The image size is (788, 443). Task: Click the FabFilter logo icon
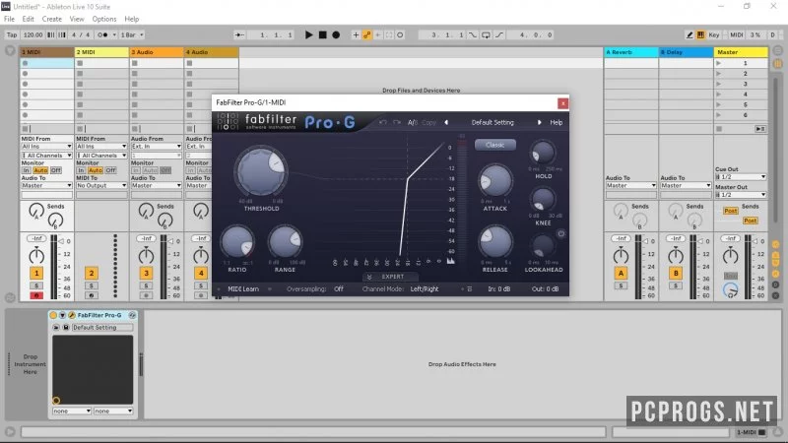click(x=228, y=121)
